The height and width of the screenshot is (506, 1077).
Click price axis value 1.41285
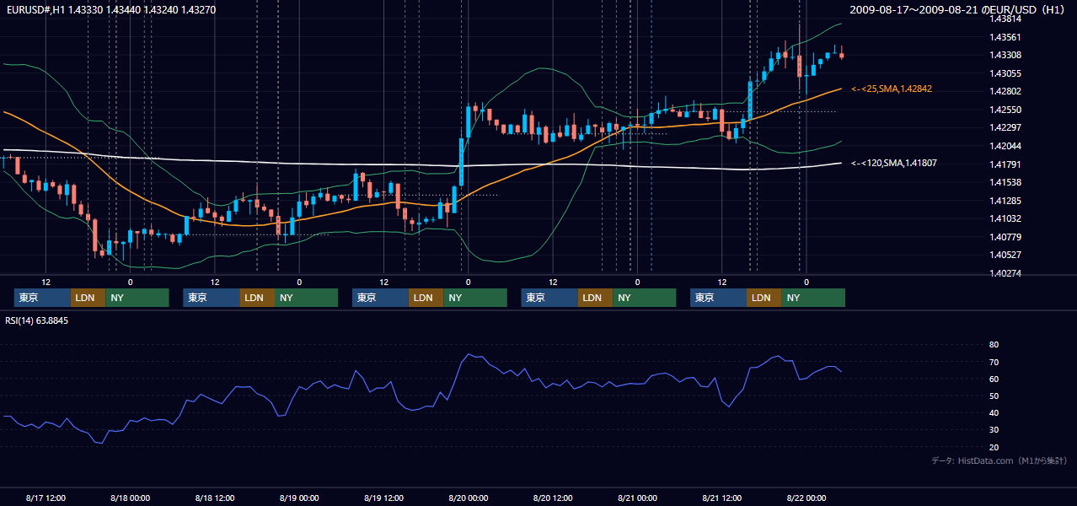click(x=1005, y=201)
